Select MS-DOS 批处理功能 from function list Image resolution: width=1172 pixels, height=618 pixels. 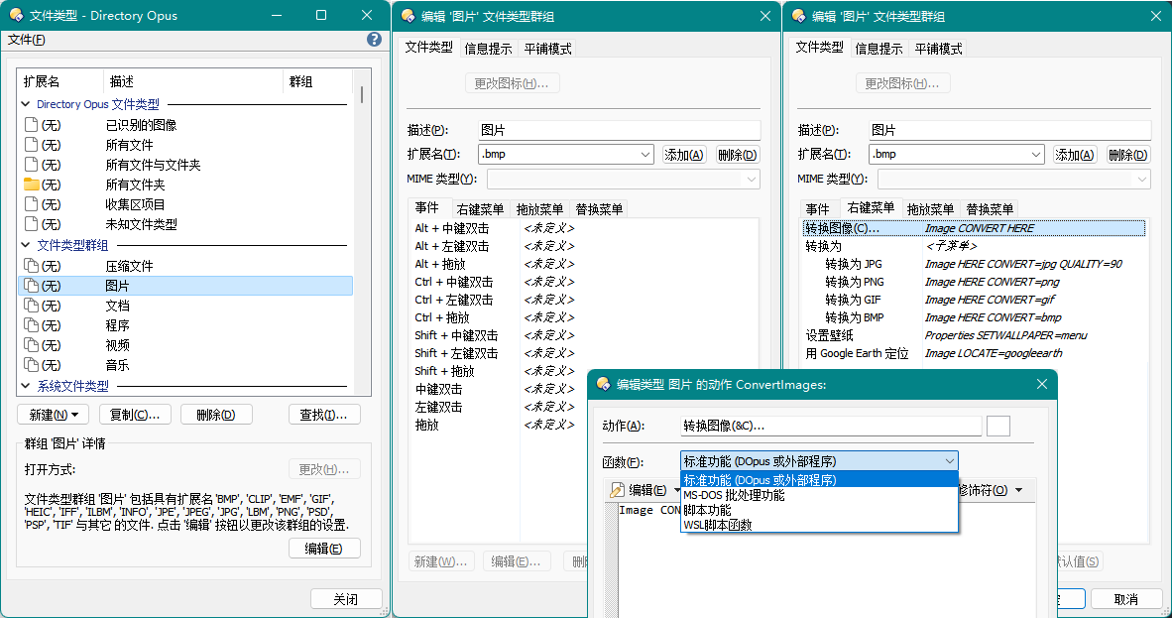(734, 495)
